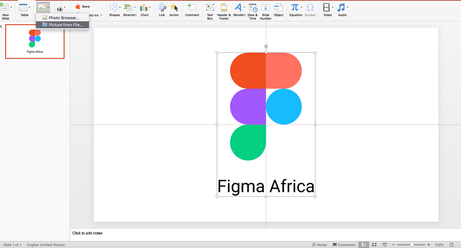Expand the Table dropdown arrow
The height and width of the screenshot is (248, 461).
tap(29, 7)
